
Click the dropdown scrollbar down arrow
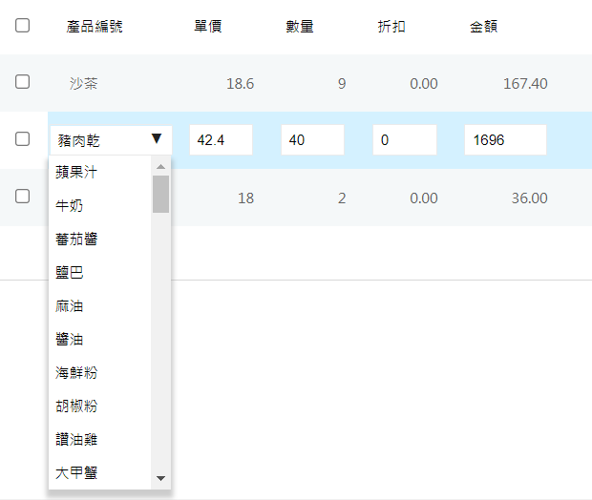tap(160, 478)
